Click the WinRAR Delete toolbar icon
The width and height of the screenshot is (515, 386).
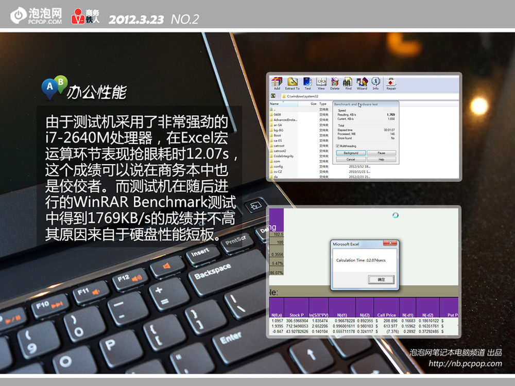pos(335,83)
